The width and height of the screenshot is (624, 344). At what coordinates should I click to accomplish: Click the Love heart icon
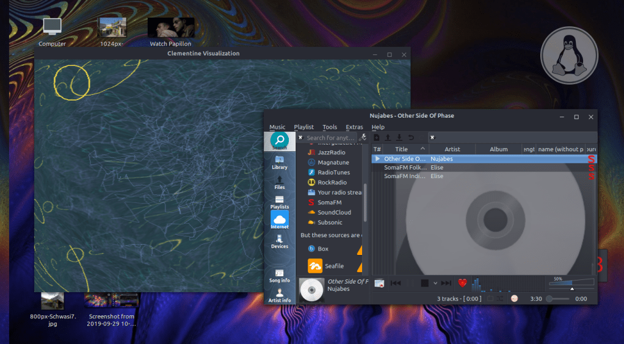(462, 283)
